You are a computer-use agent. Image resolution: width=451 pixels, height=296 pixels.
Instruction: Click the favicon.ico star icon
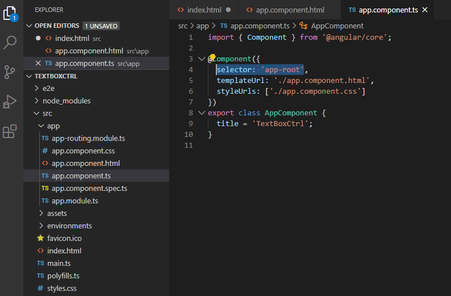(40, 238)
